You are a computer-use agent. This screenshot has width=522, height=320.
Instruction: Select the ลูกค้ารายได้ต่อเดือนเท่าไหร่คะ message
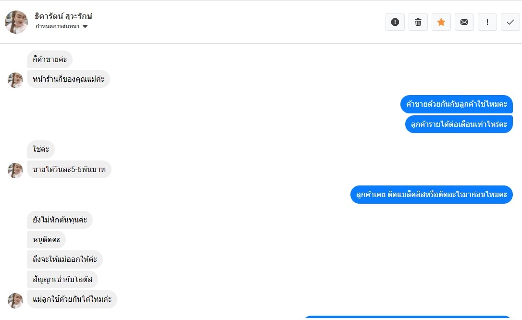[459, 124]
